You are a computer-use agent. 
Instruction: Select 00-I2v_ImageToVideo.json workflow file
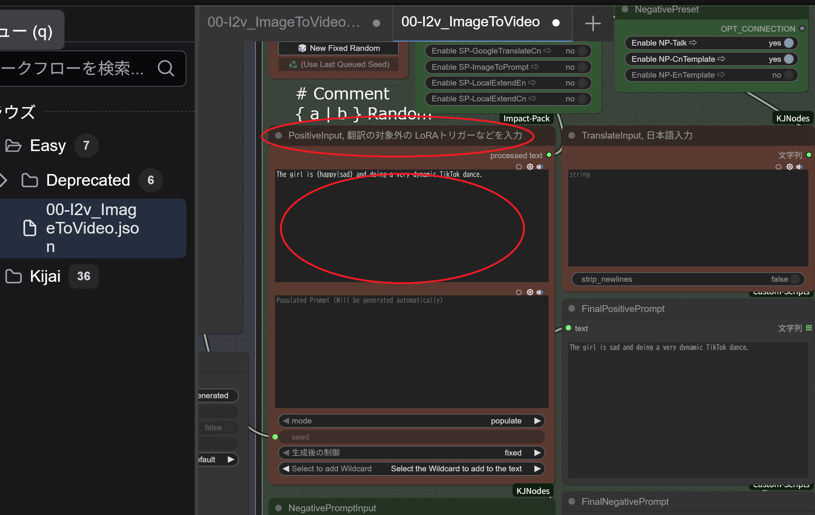[92, 228]
